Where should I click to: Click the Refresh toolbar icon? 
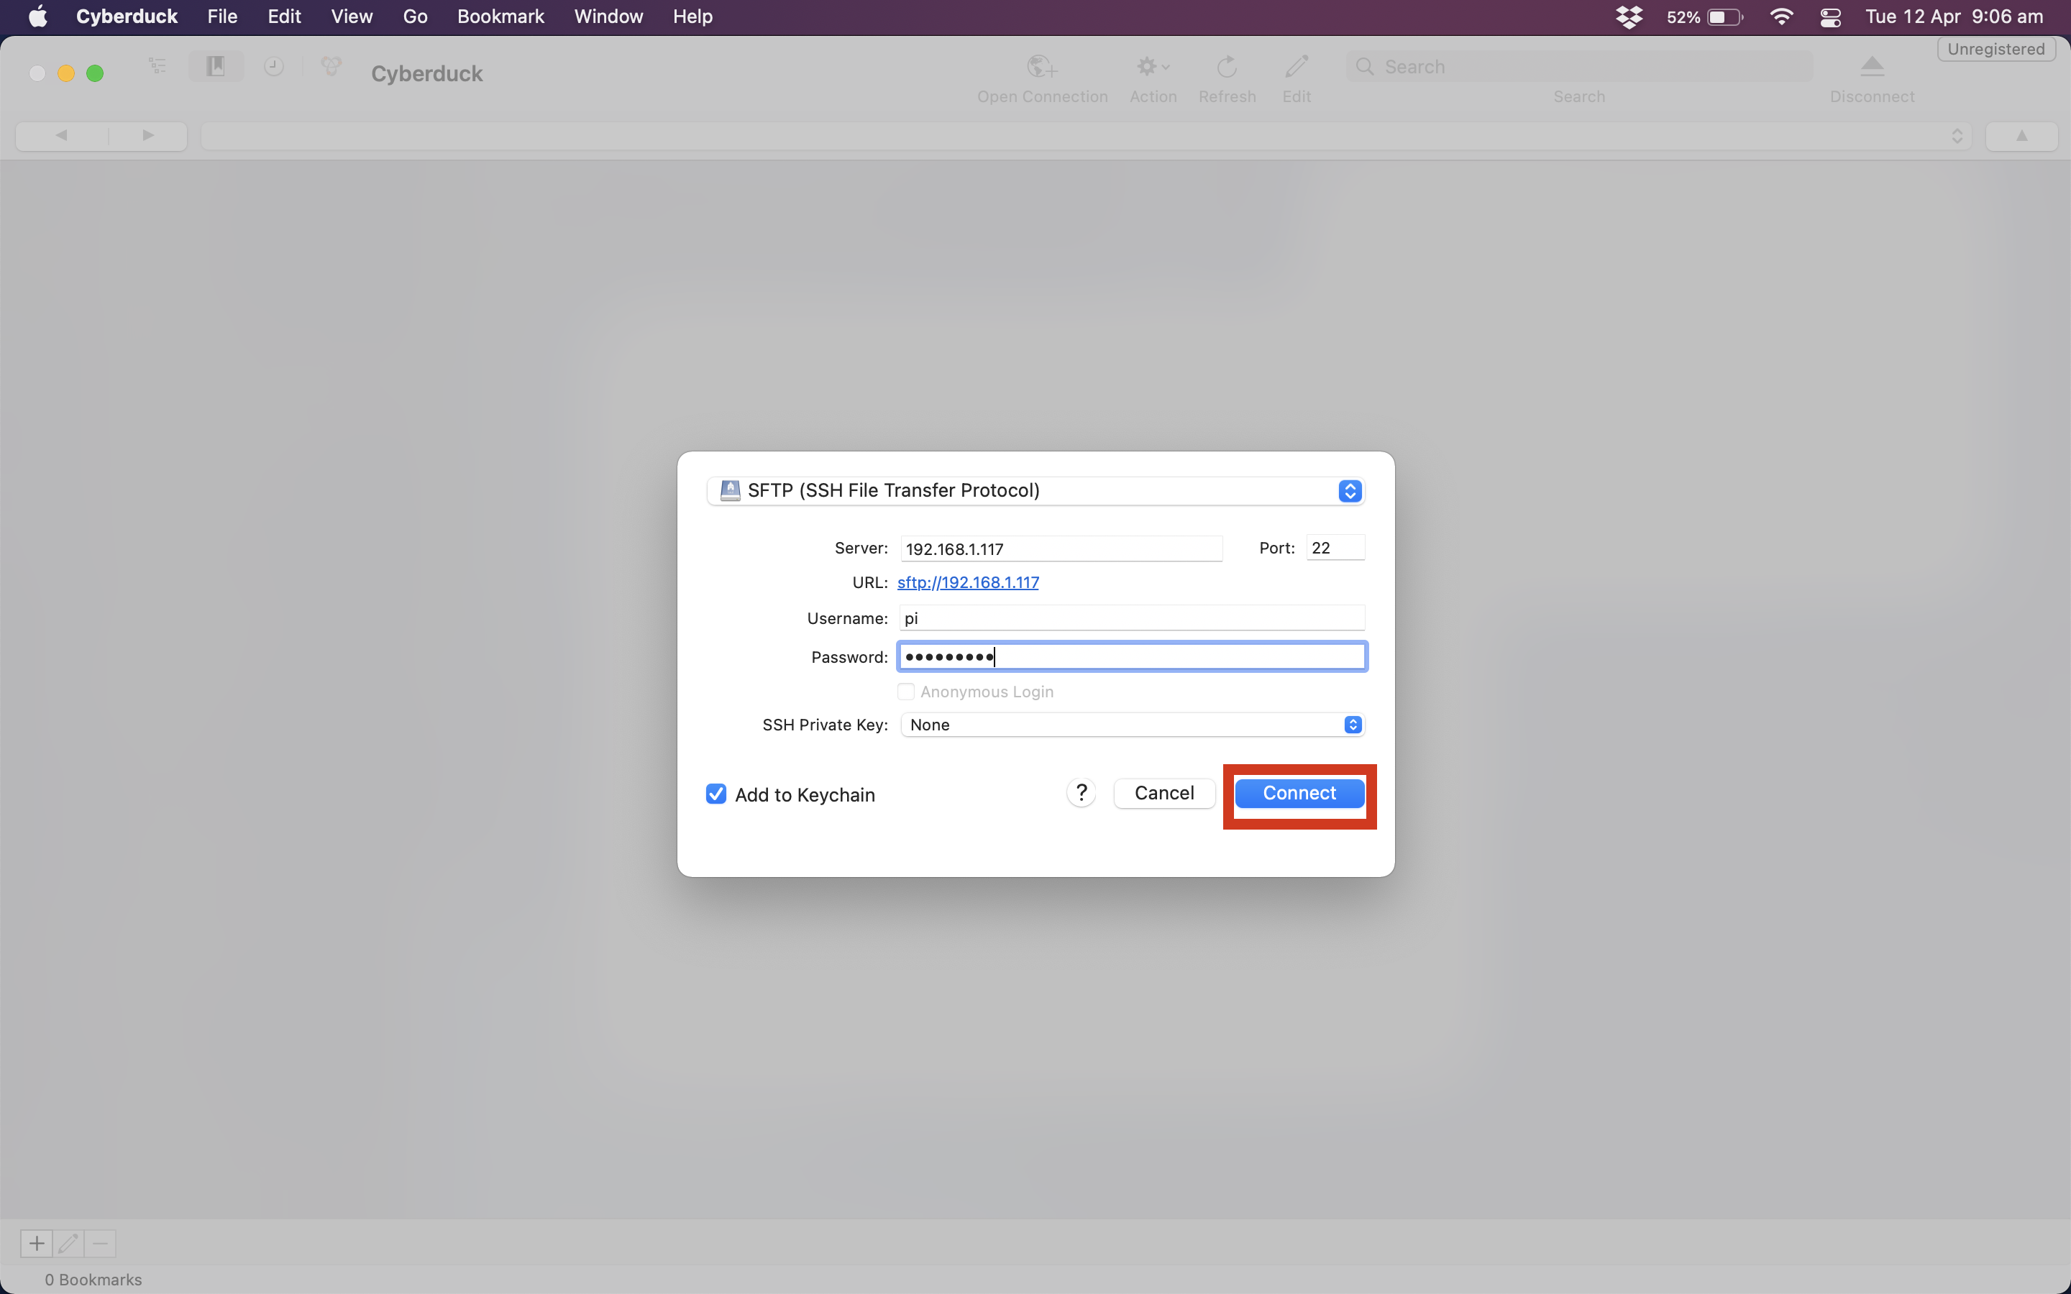[1226, 67]
